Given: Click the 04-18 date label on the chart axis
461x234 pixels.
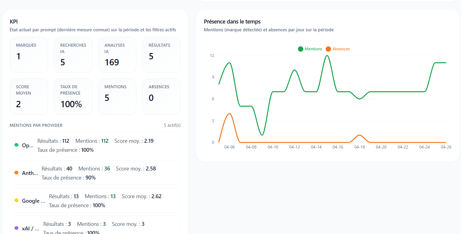Looking at the screenshot, I should (x=359, y=147).
